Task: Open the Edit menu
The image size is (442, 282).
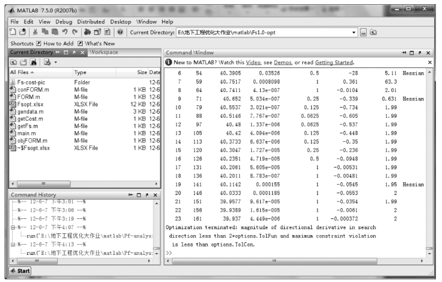Action: (28, 22)
